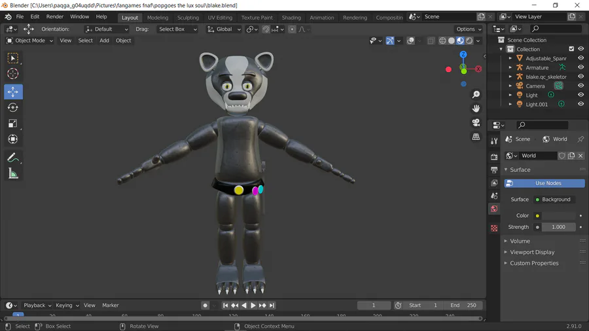Activate the Transform tool
The width and height of the screenshot is (589, 331).
click(13, 139)
